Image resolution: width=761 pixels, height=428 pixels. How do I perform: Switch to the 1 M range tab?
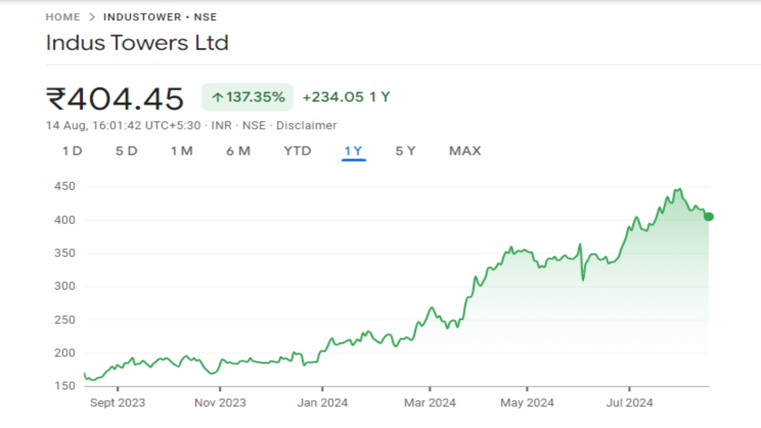tap(182, 151)
